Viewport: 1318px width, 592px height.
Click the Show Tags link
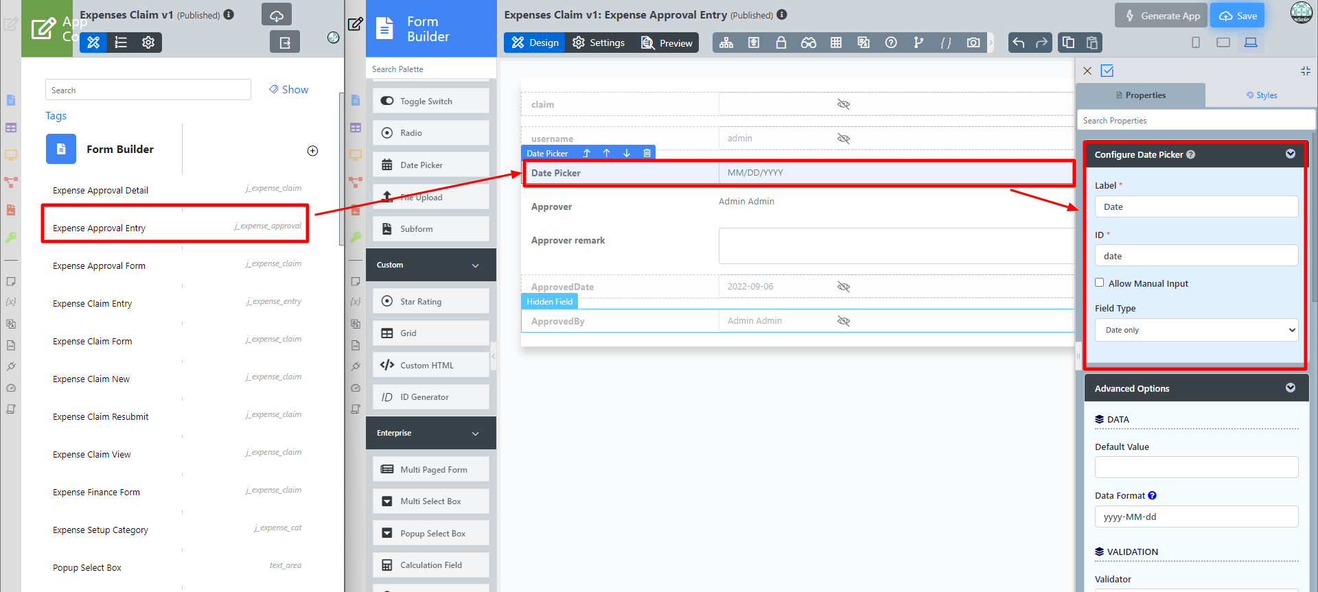click(288, 90)
